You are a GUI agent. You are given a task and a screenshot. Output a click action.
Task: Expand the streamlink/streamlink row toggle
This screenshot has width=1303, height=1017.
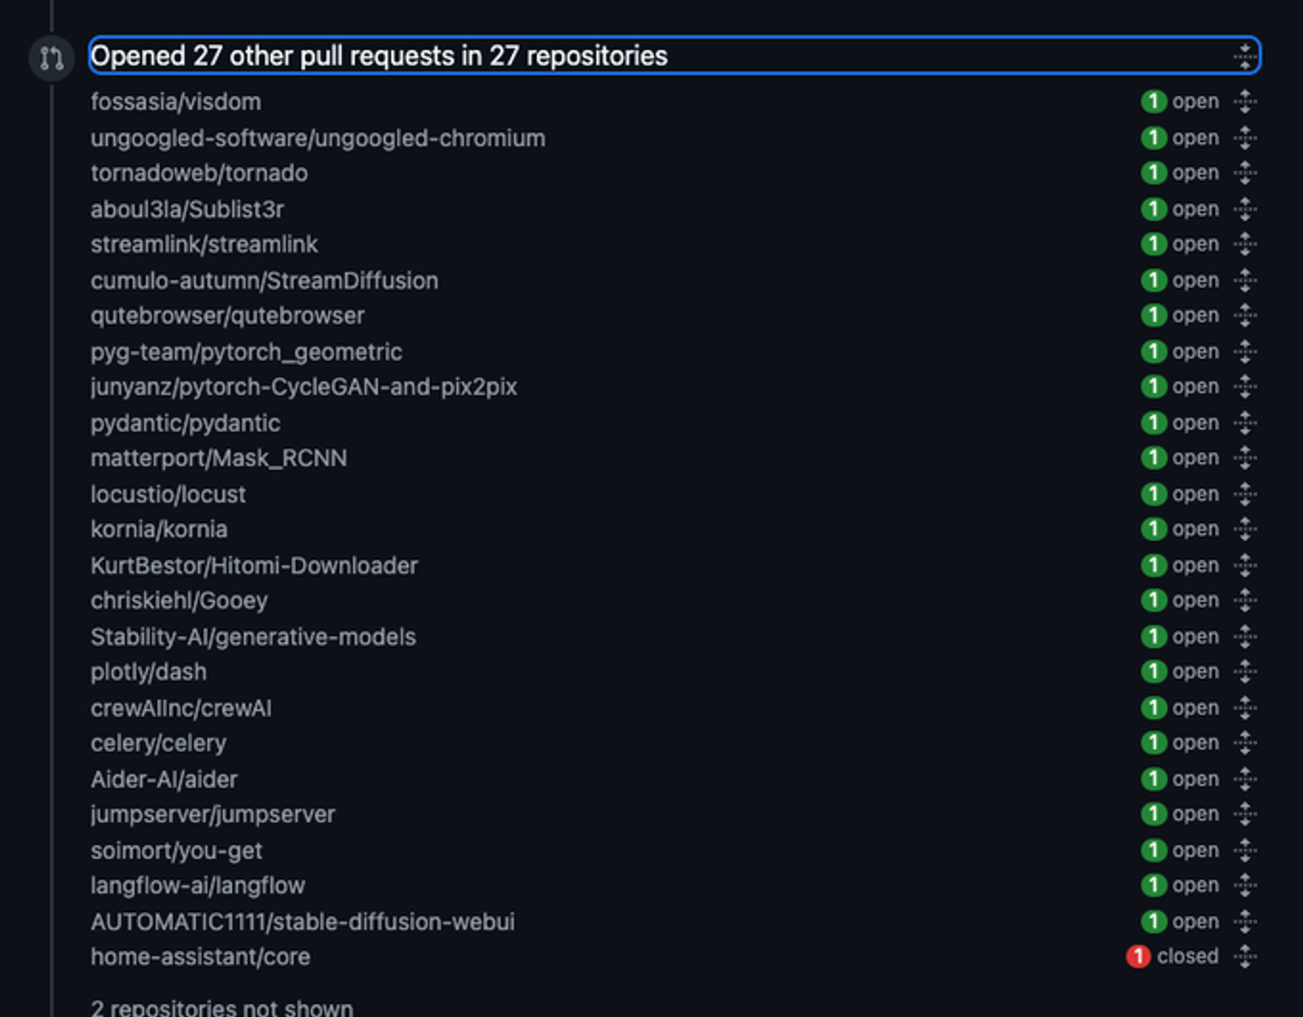tap(1244, 244)
